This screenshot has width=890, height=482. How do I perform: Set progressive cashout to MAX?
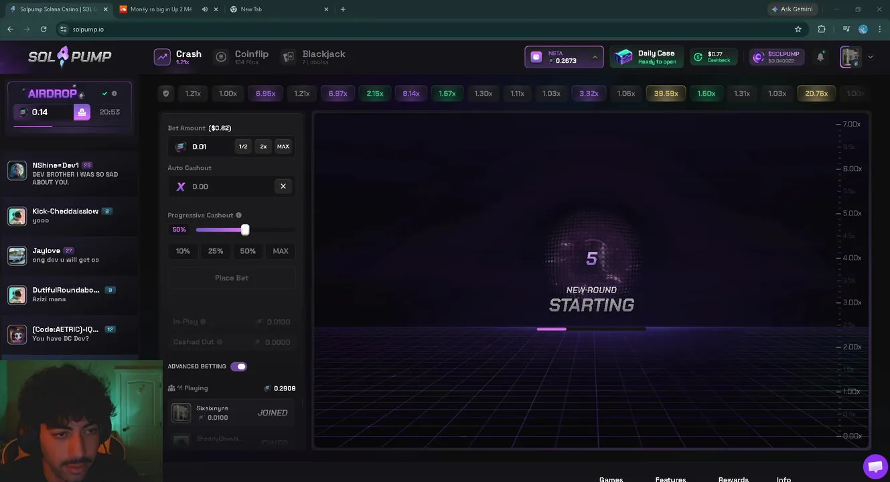point(281,251)
